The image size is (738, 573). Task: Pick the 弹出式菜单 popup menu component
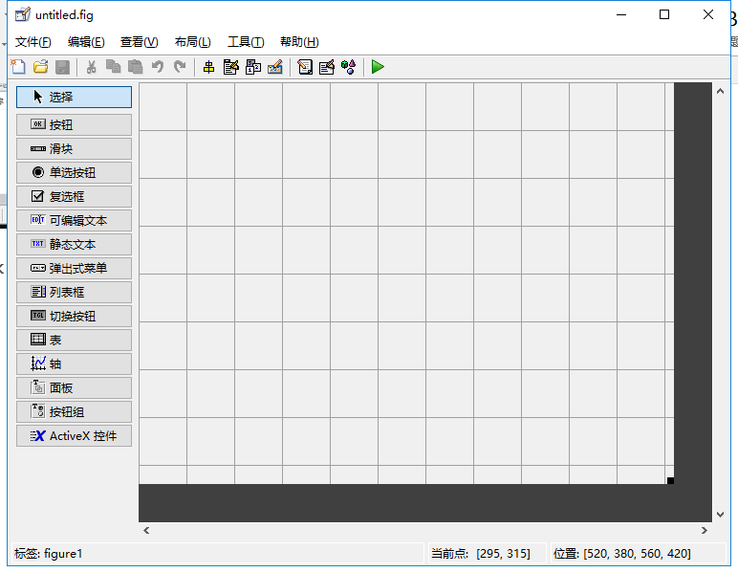pyautogui.click(x=74, y=269)
